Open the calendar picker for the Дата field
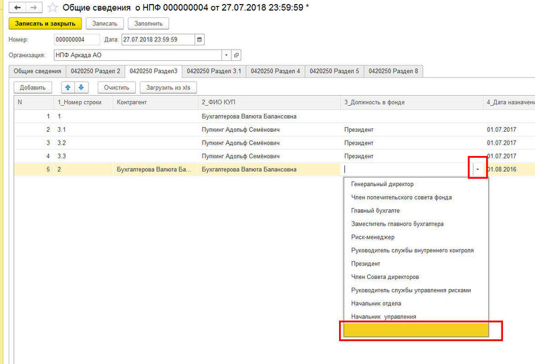The height and width of the screenshot is (364, 535). coord(199,39)
